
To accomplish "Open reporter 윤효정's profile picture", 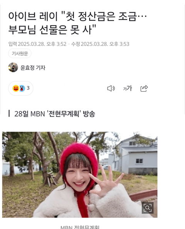I will 13,67.
